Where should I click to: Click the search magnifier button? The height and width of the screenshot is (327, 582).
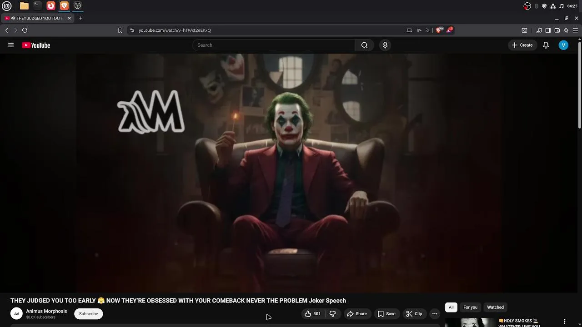[x=364, y=45]
